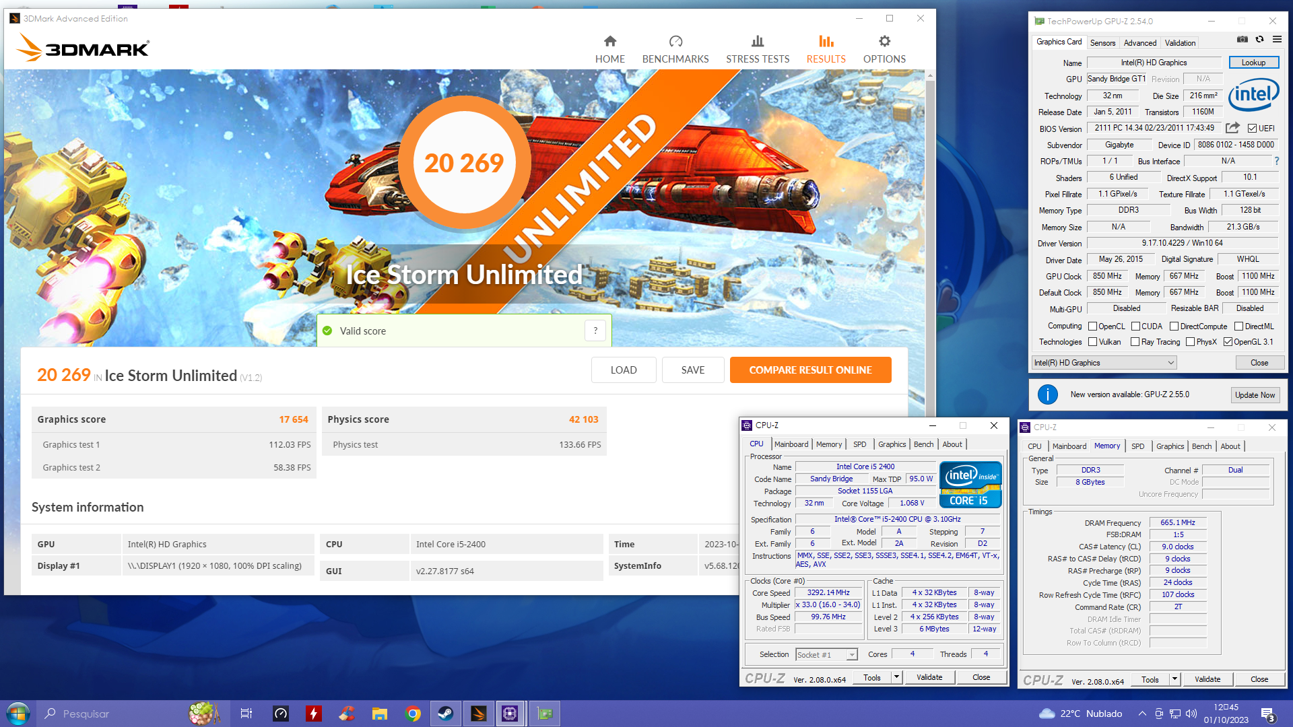Viewport: 1293px width, 727px height.
Task: Open Bench tab in CPU-Z CPU window
Action: click(923, 444)
